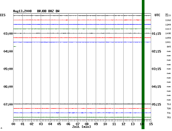
Task: Click the 07 minute tick label
Action: pyautogui.click(x=78, y=124)
